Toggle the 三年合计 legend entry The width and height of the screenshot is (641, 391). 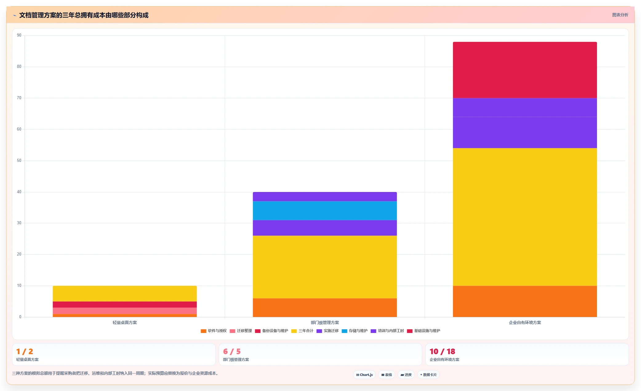pos(302,331)
